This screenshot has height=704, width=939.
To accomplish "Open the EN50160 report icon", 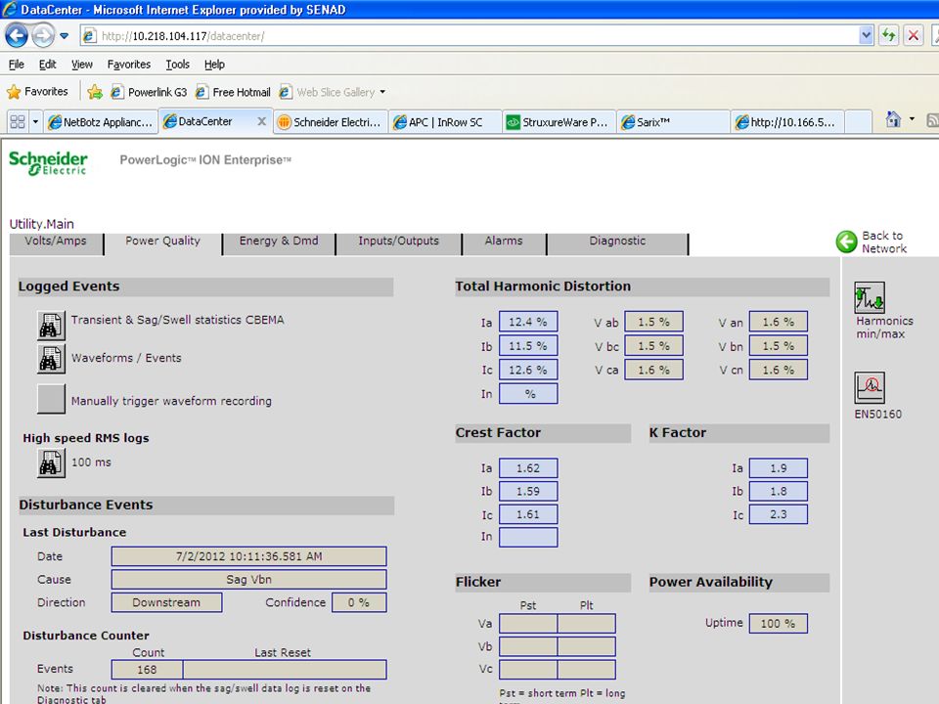I will click(869, 387).
